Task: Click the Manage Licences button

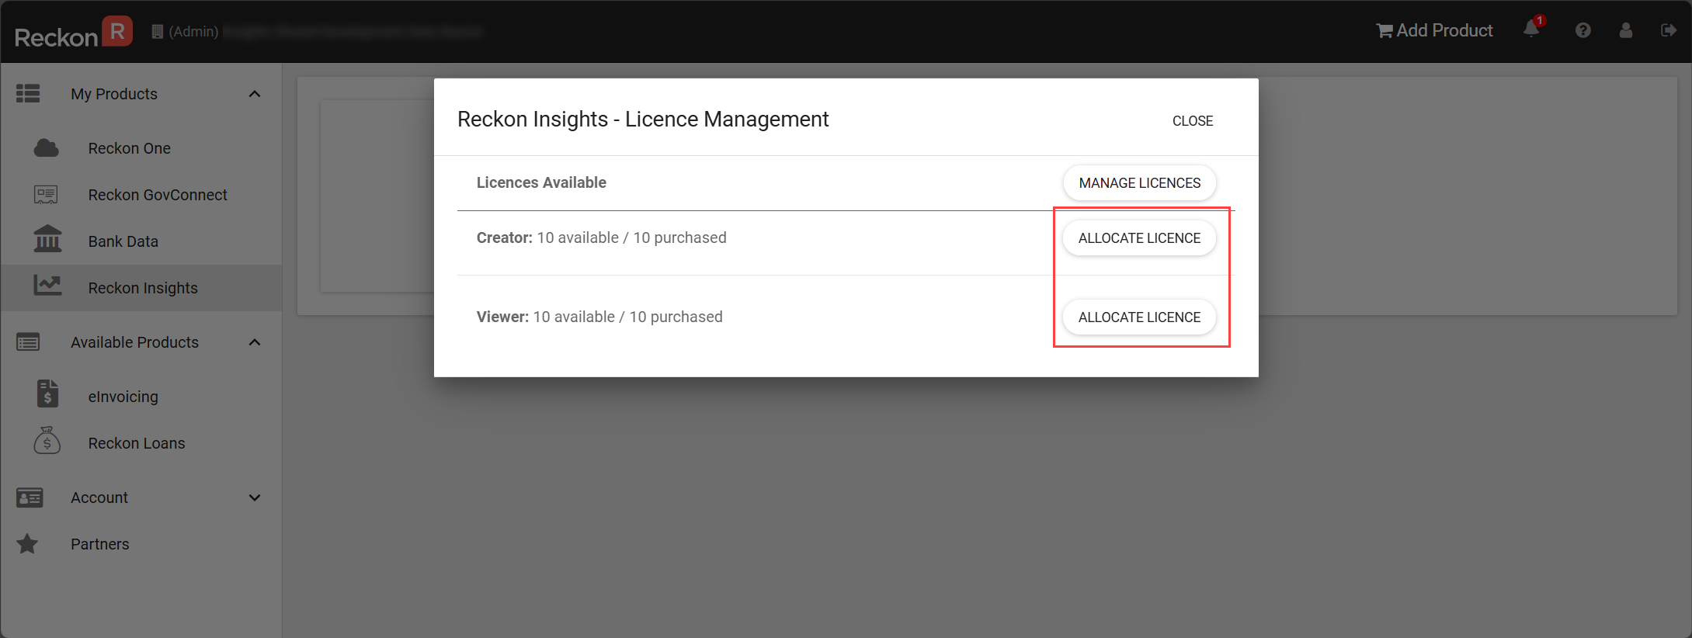Action: click(1139, 183)
